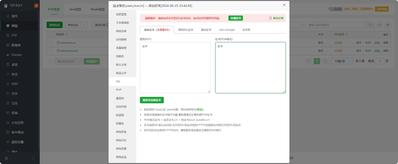Sort by SSL证书 column arrows
Screen dimensions: 398x164
tap(347, 34)
